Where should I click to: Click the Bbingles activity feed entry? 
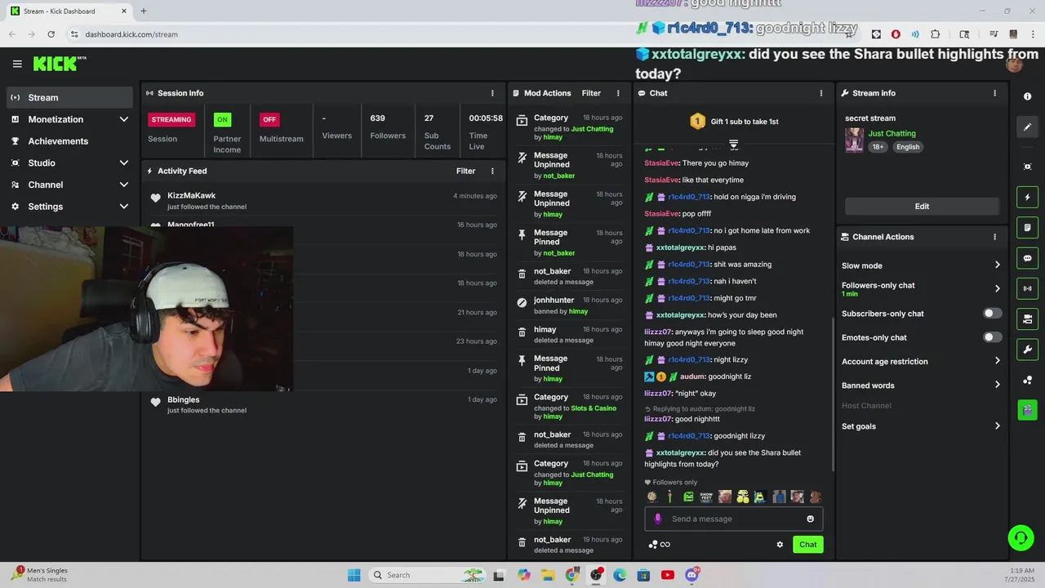tap(323, 404)
